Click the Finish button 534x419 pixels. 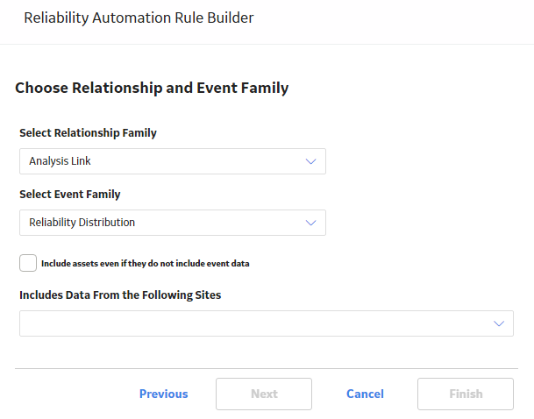pos(466,394)
